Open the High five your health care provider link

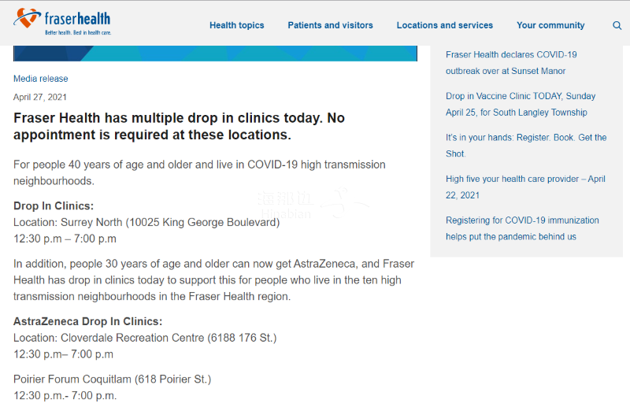525,187
